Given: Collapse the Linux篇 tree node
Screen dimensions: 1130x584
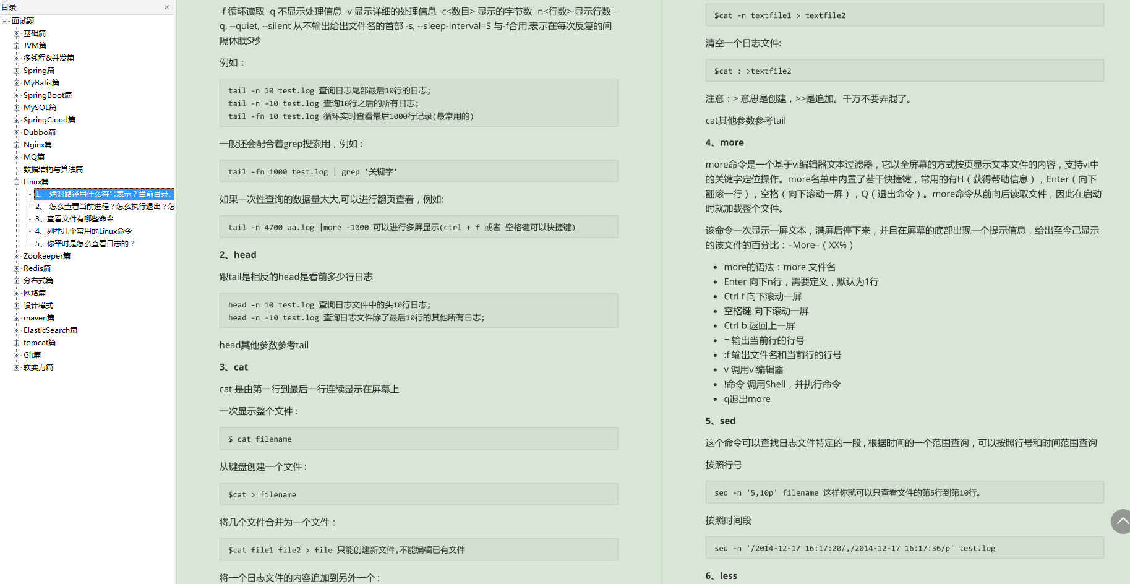Looking at the screenshot, I should click(x=17, y=181).
